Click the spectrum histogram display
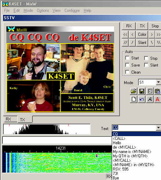The image size is (161, 180). coord(47,129)
